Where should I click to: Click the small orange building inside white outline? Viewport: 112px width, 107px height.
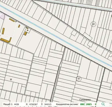[19, 26]
